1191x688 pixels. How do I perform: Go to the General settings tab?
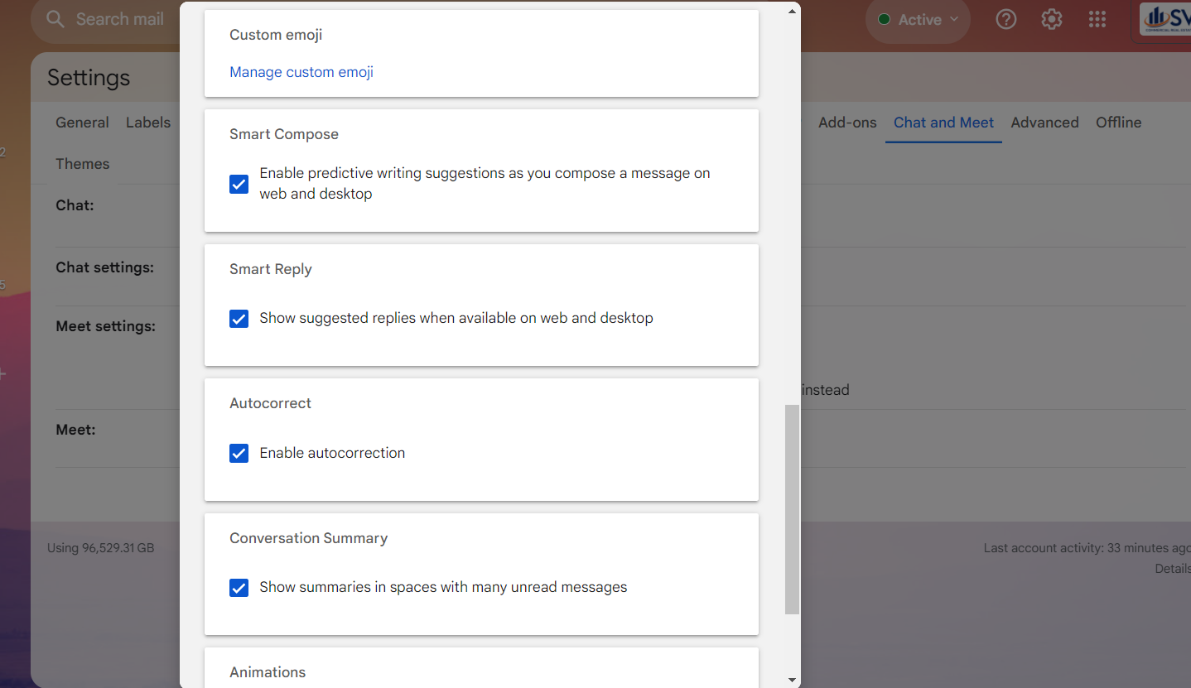click(82, 123)
